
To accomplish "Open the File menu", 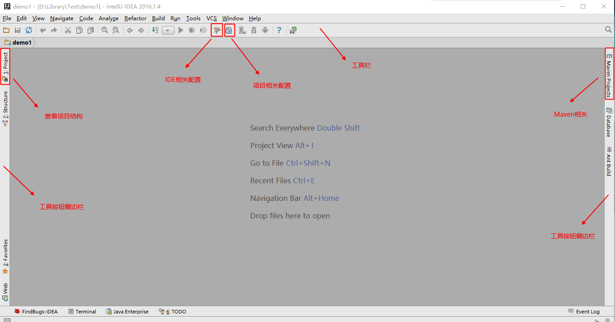I will (x=7, y=18).
